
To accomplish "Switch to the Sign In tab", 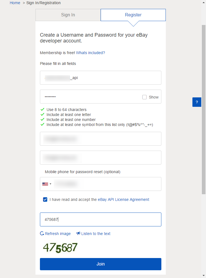I will pos(68,15).
